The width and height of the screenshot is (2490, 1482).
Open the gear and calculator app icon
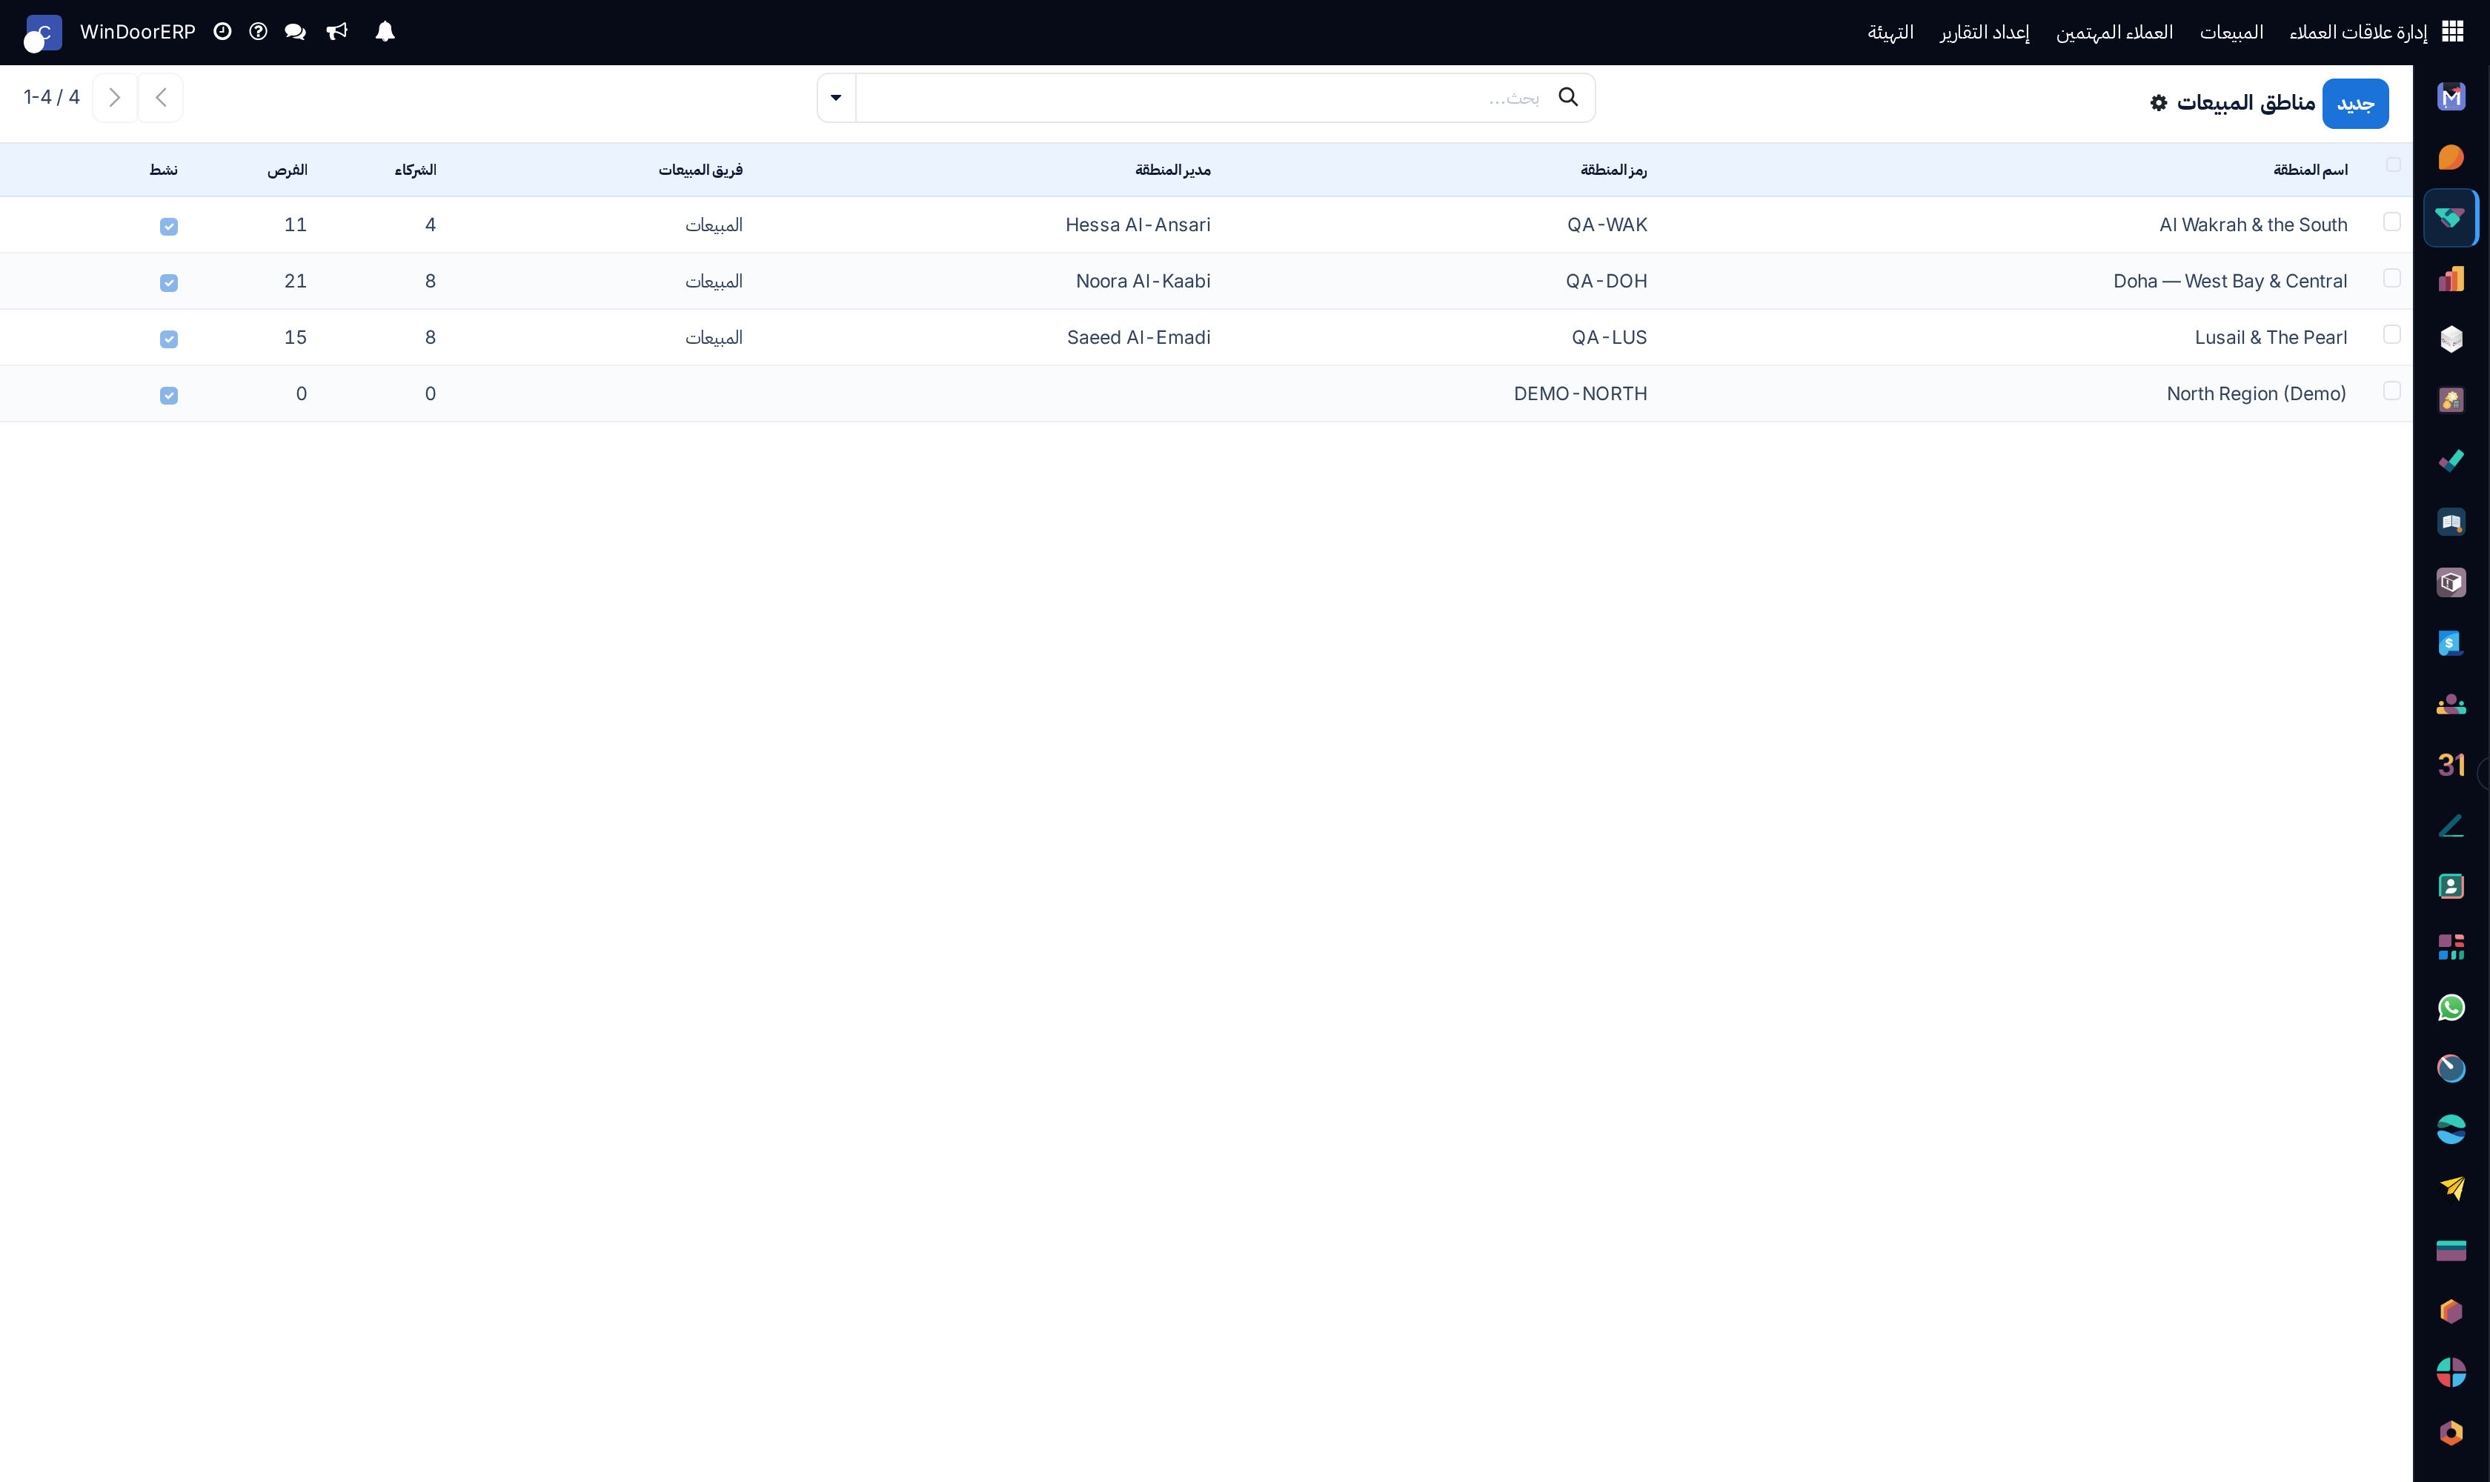[2451, 400]
